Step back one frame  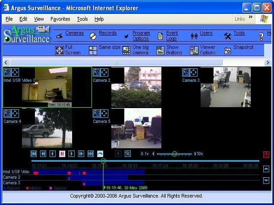coord(52,154)
